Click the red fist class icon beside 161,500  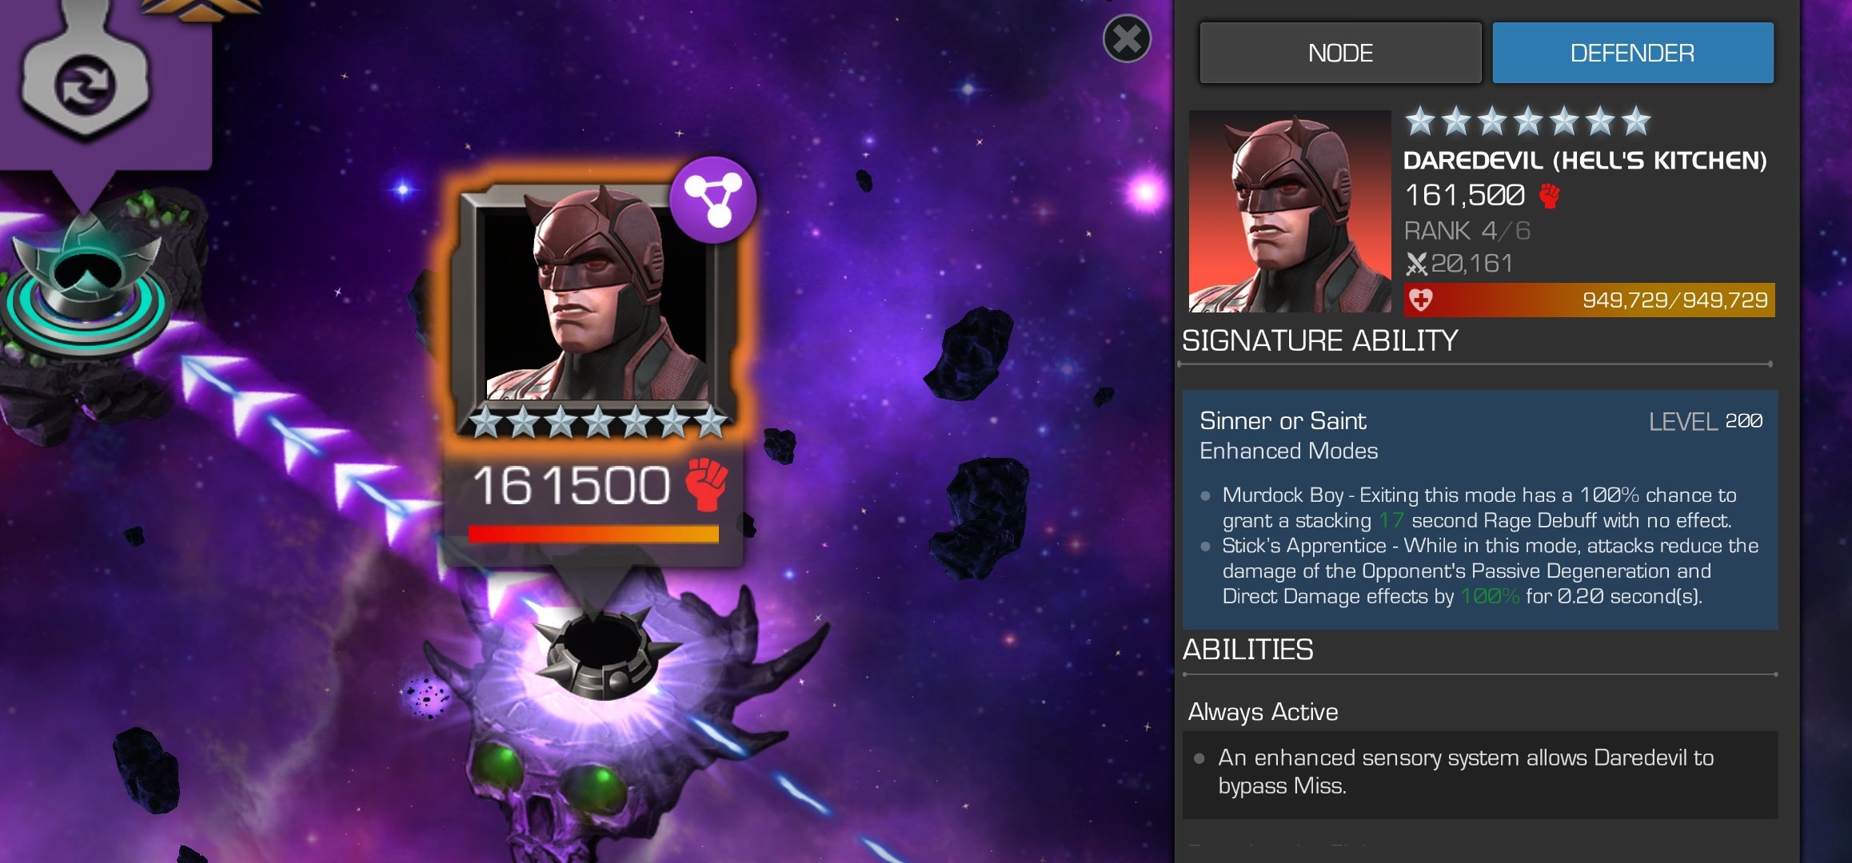1549,196
